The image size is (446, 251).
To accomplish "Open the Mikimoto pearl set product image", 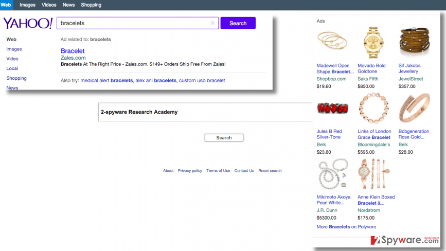I will coord(333,174).
